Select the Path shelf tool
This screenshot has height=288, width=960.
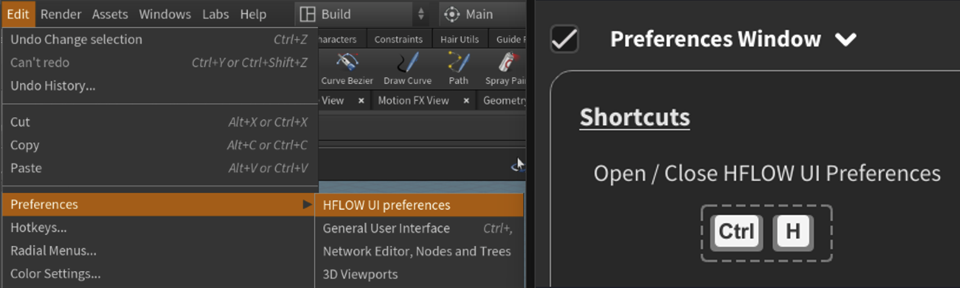pyautogui.click(x=458, y=68)
